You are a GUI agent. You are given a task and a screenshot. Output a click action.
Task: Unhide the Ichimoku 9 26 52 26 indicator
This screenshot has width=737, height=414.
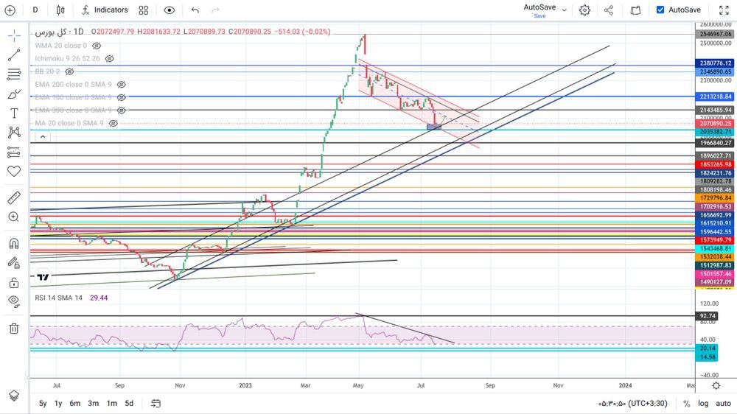(x=110, y=59)
